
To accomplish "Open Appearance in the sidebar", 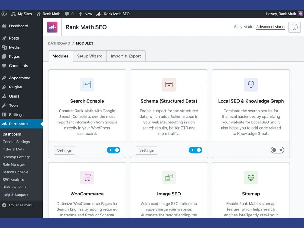I will pos(21,78).
